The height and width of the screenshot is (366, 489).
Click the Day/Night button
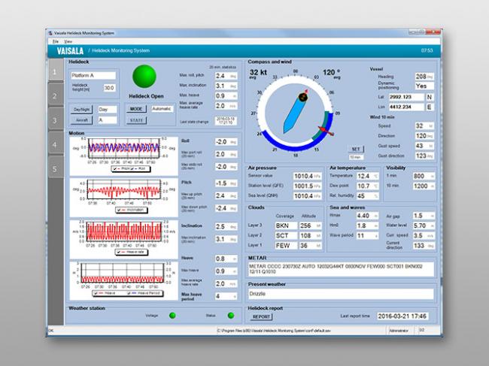82,109
